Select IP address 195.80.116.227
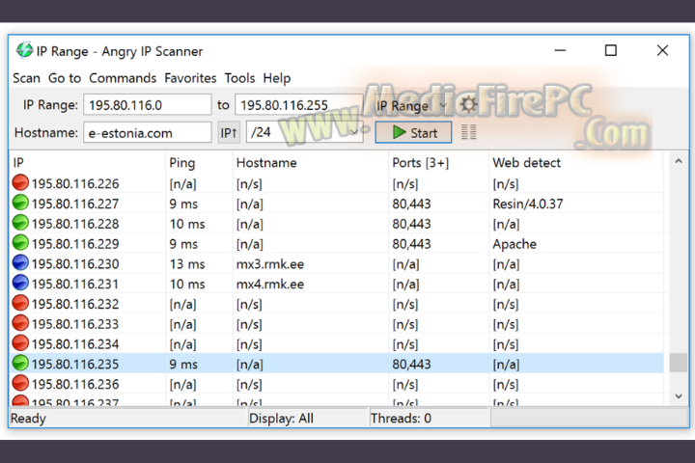This screenshot has height=463, width=695. click(x=75, y=204)
